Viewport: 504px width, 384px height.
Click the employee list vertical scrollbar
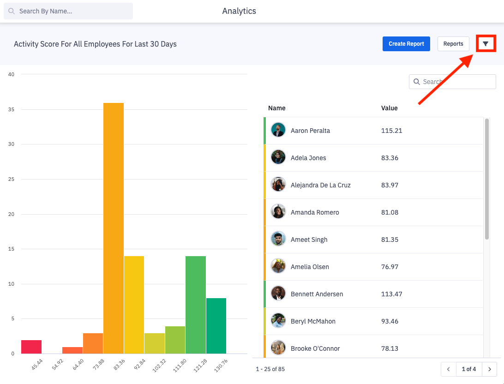pos(487,179)
